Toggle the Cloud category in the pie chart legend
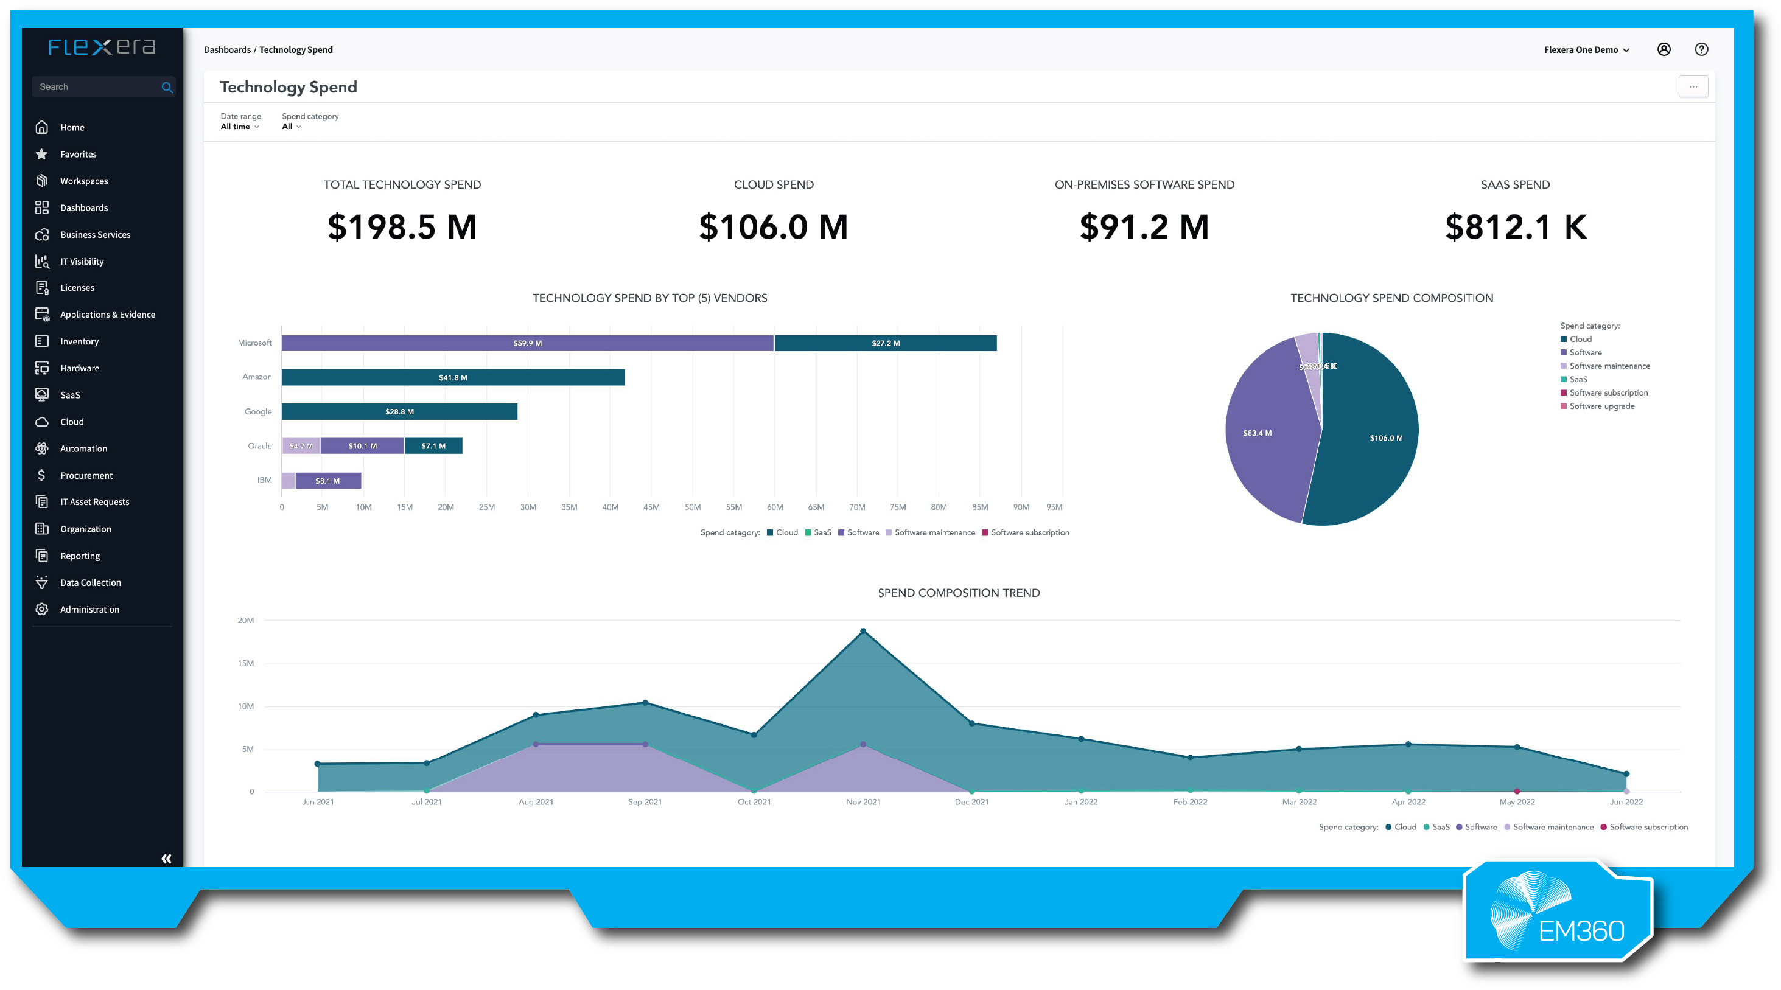This screenshot has height=990, width=1781. point(1578,339)
